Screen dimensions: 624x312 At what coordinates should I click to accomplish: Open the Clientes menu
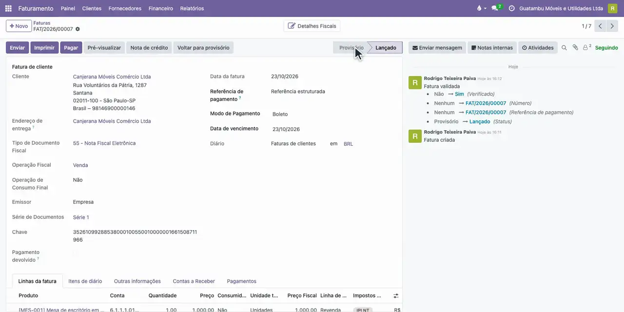coord(92,8)
